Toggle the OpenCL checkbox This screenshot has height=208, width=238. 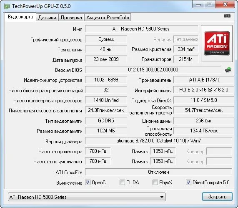coord(88,182)
